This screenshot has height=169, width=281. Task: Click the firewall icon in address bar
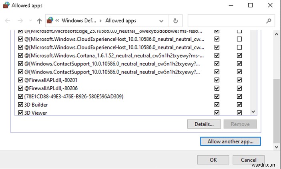(x=50, y=21)
